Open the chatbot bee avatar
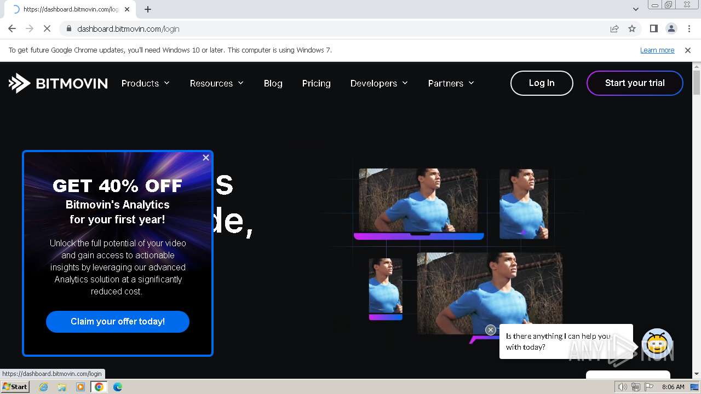The height and width of the screenshot is (394, 701). click(657, 343)
